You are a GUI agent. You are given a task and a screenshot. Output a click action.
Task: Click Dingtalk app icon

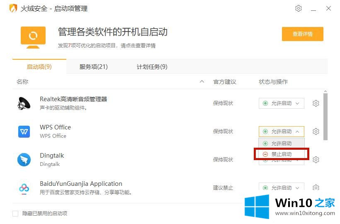click(24, 160)
